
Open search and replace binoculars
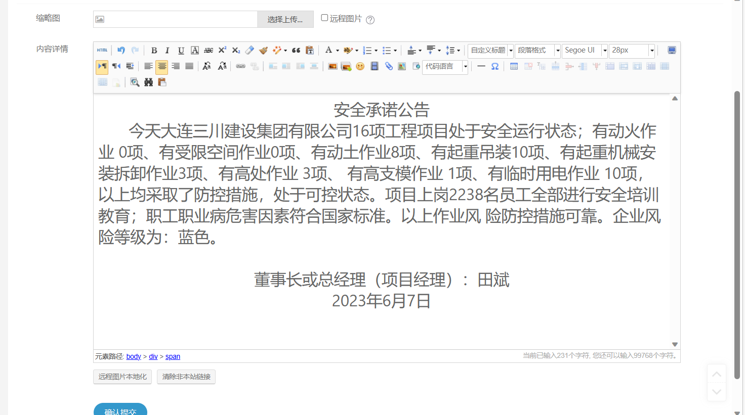[x=148, y=82]
